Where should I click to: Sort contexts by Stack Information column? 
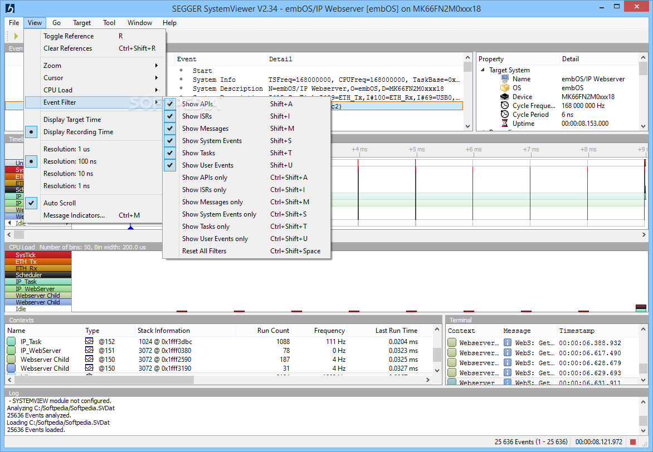(186, 331)
